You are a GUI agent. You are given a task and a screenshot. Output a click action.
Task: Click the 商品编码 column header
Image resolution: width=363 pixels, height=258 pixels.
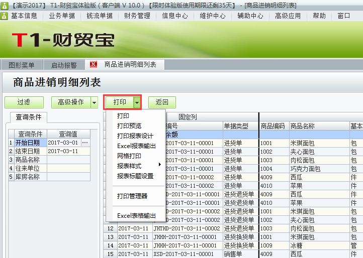(x=274, y=126)
